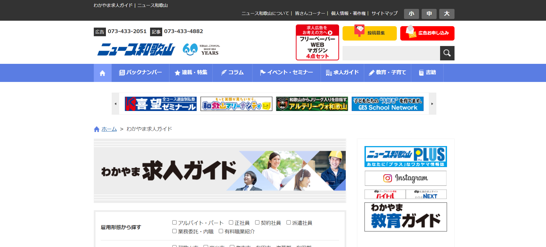Open the Instagram banner icon
Viewport: 546px width, 247px height.
pos(405,178)
